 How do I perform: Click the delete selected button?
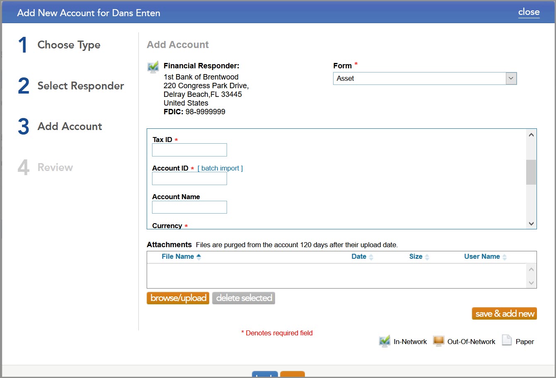244,298
